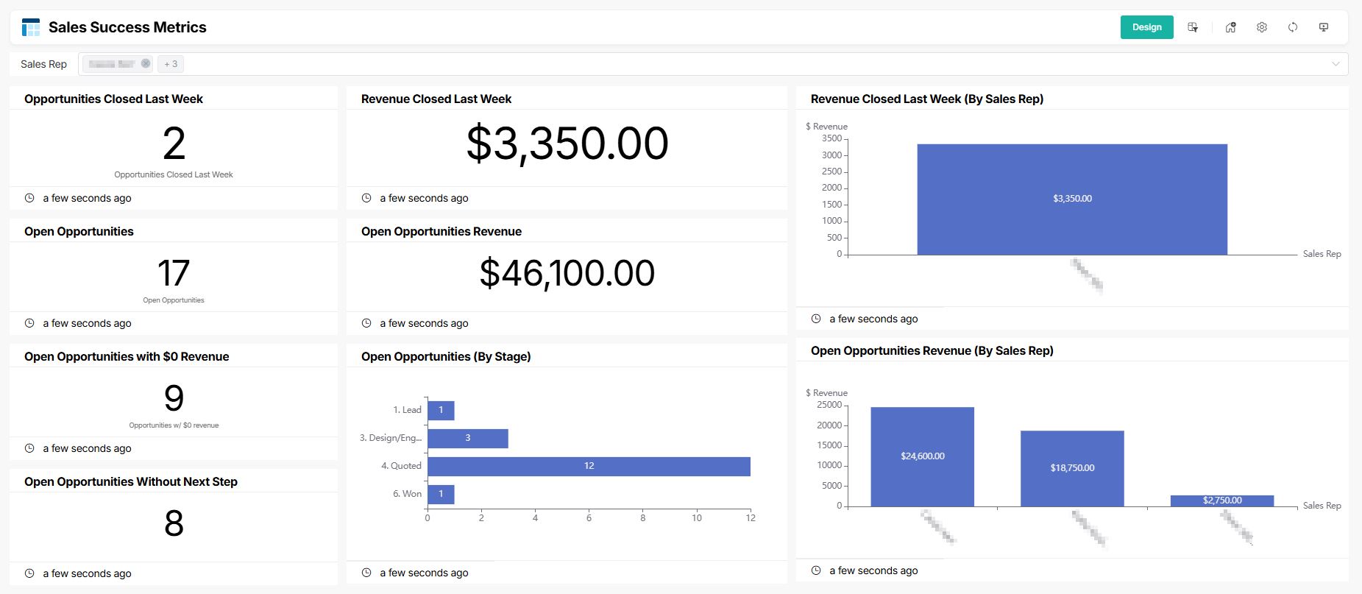The width and height of the screenshot is (1362, 594).
Task: Click the Open Opportunities count of 17
Action: [x=174, y=273]
